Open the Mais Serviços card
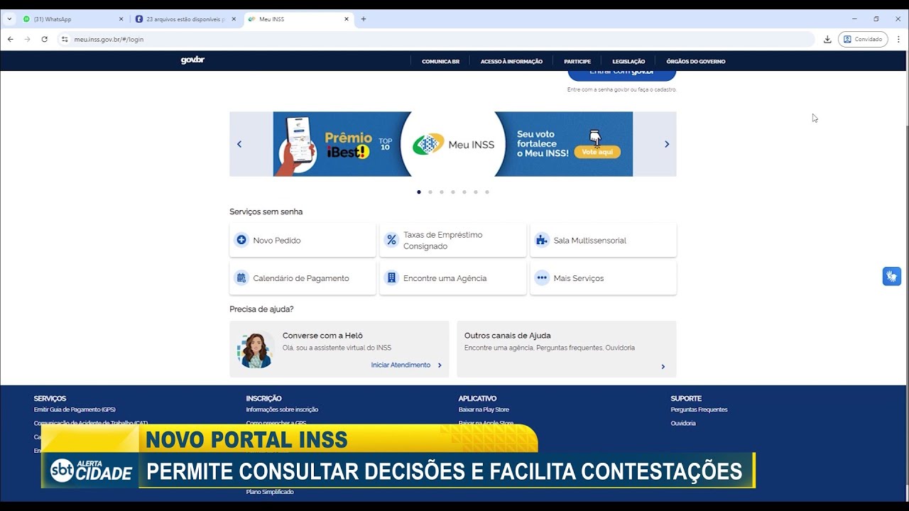 tap(604, 278)
